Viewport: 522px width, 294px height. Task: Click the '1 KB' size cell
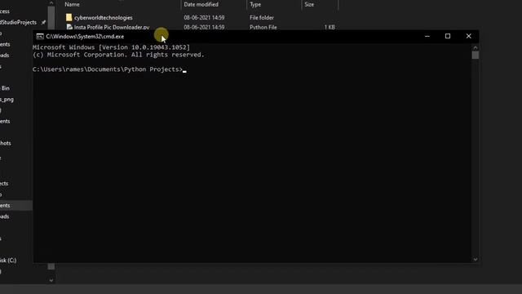[330, 27]
